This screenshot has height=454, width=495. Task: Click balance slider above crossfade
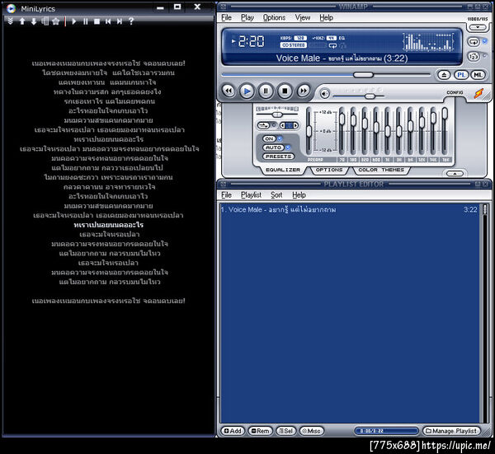tap(277, 115)
